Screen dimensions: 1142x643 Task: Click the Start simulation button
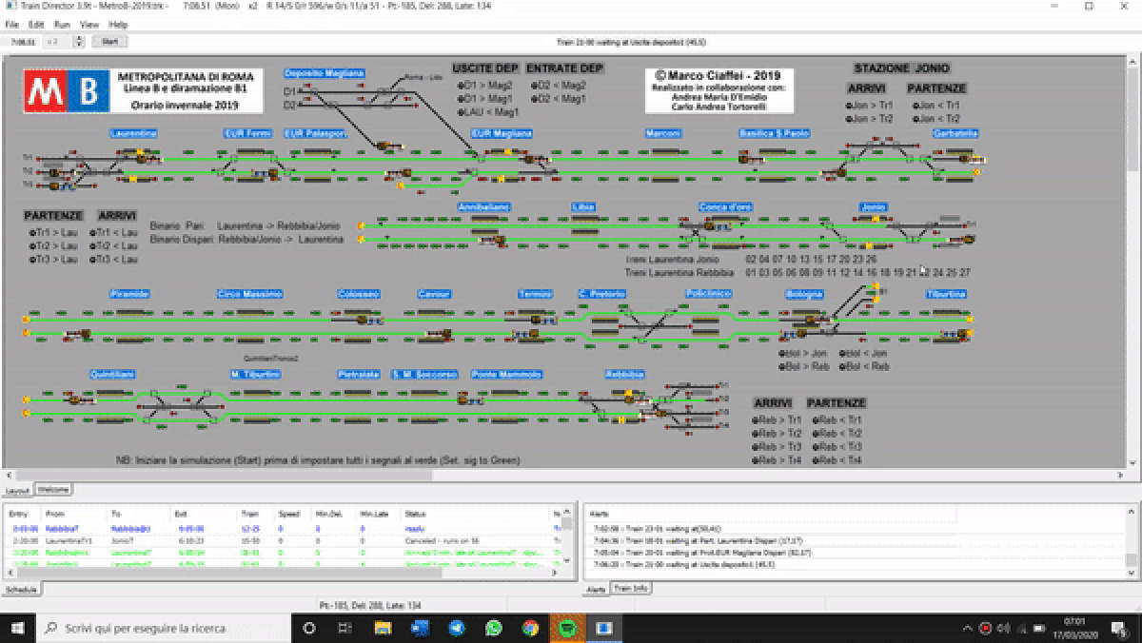109,42
